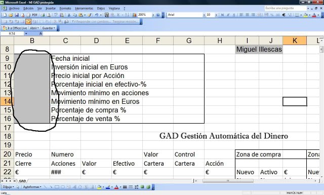Click the Paste clipboard icon
The height and width of the screenshot is (195, 324).
pyautogui.click(x=80, y=15)
